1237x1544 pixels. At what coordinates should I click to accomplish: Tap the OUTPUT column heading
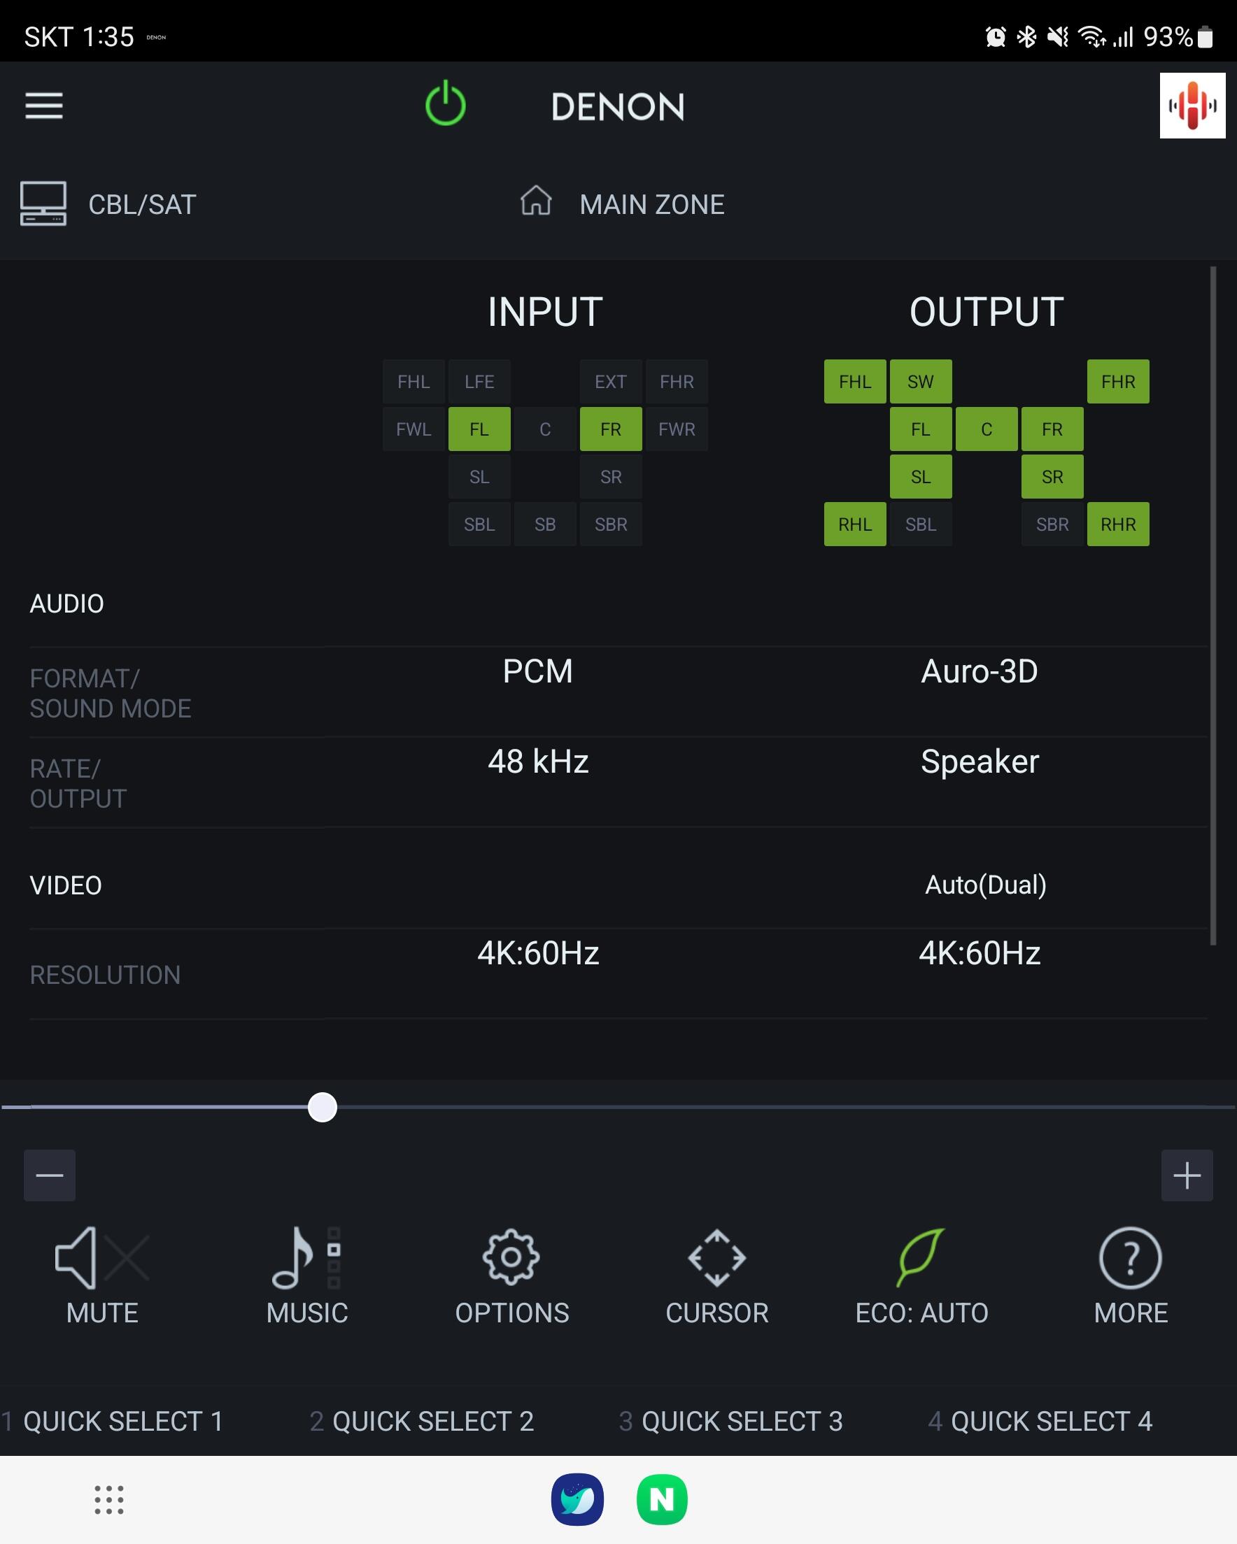(986, 311)
